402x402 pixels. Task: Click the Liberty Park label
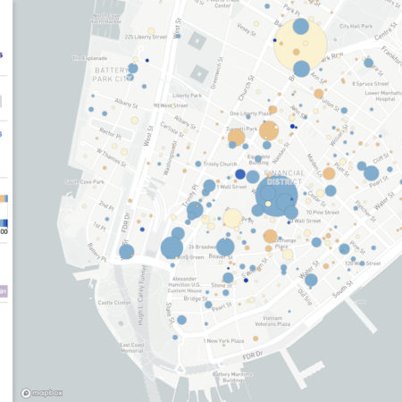[187, 96]
